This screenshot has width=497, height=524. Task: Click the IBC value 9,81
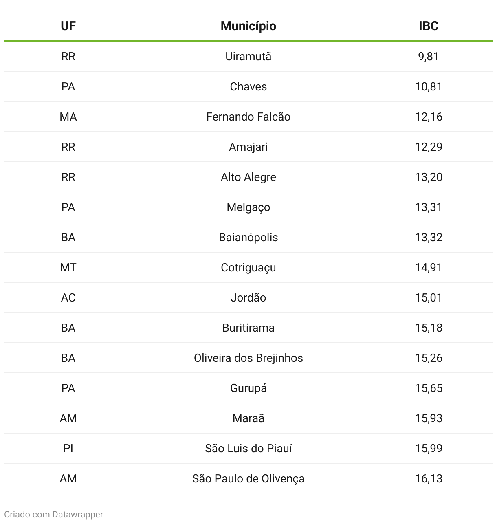pyautogui.click(x=429, y=56)
